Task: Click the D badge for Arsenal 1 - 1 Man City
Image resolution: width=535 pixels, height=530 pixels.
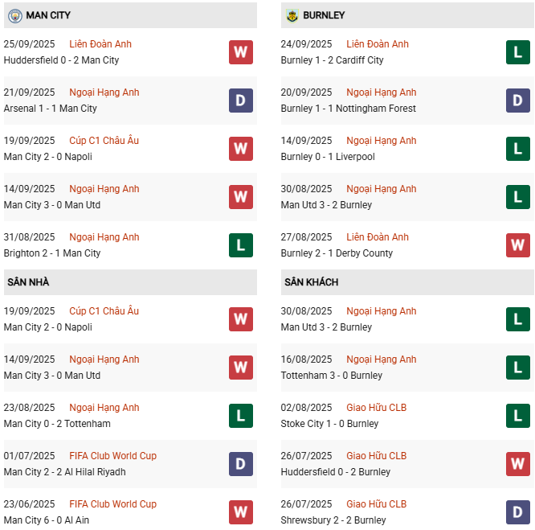Action: pyautogui.click(x=241, y=101)
